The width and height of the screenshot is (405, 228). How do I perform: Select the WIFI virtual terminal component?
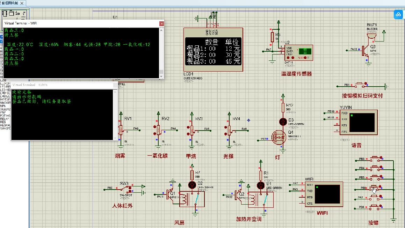[x=324, y=194]
